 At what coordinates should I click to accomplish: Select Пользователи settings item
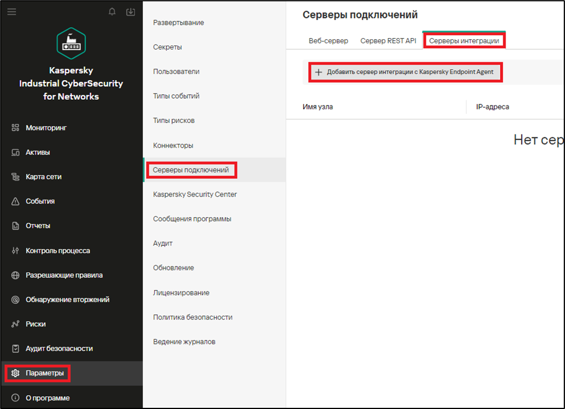[176, 72]
